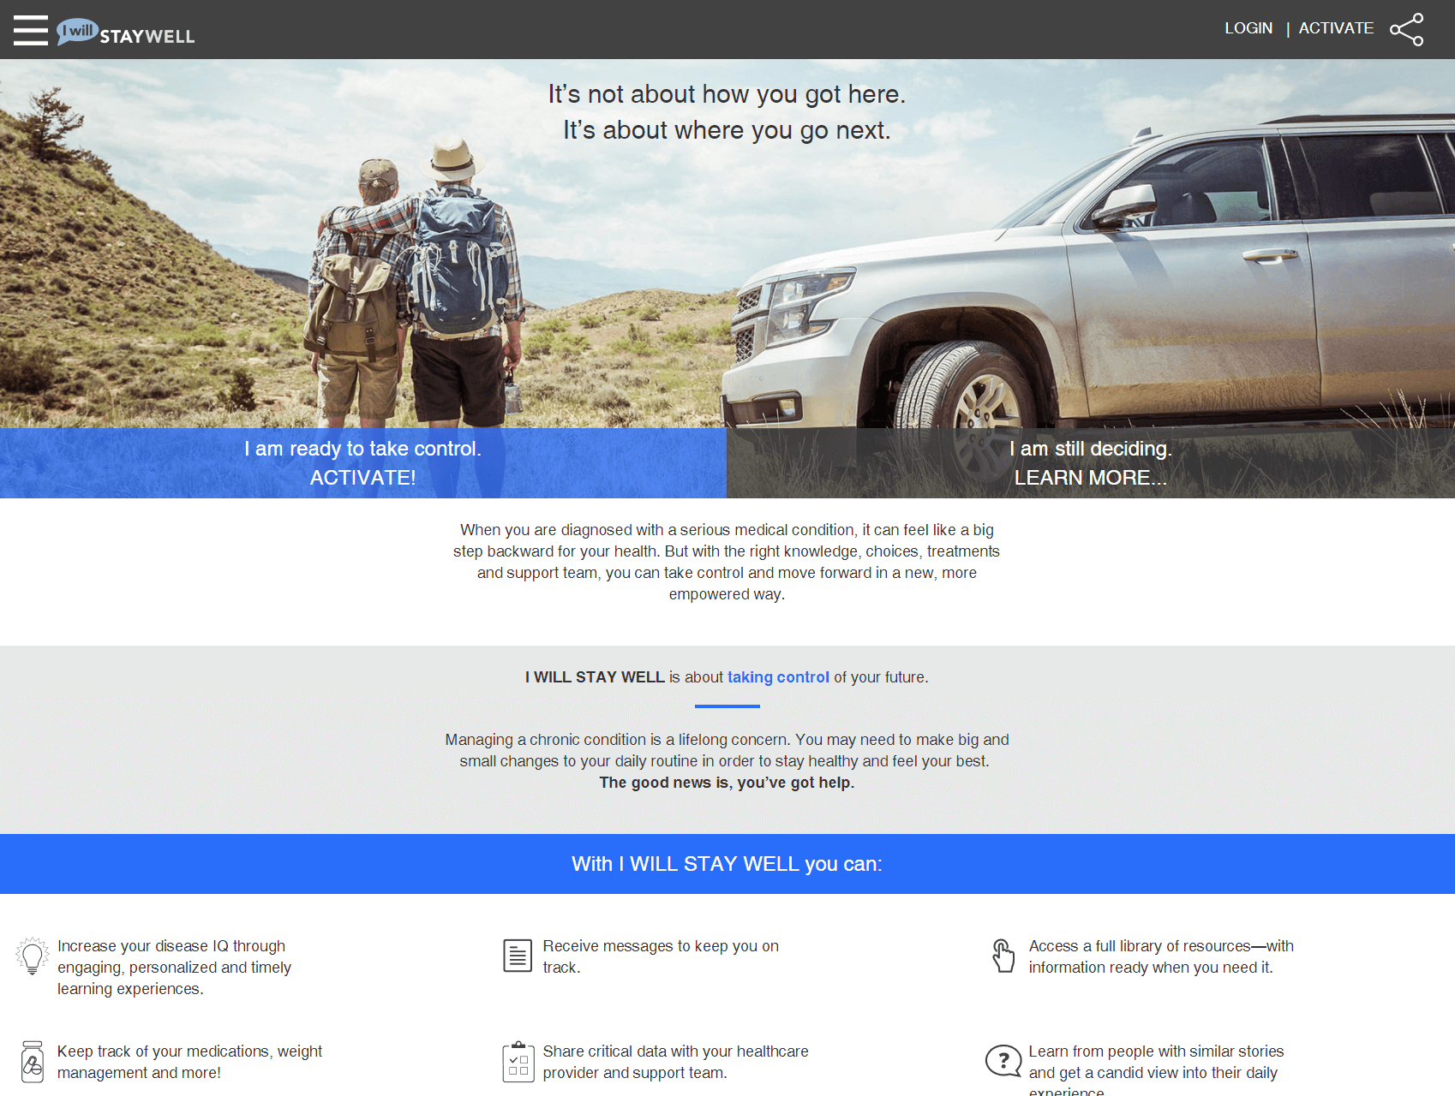Click the lightbulb disease IQ icon
1455x1096 pixels.
pyautogui.click(x=33, y=956)
